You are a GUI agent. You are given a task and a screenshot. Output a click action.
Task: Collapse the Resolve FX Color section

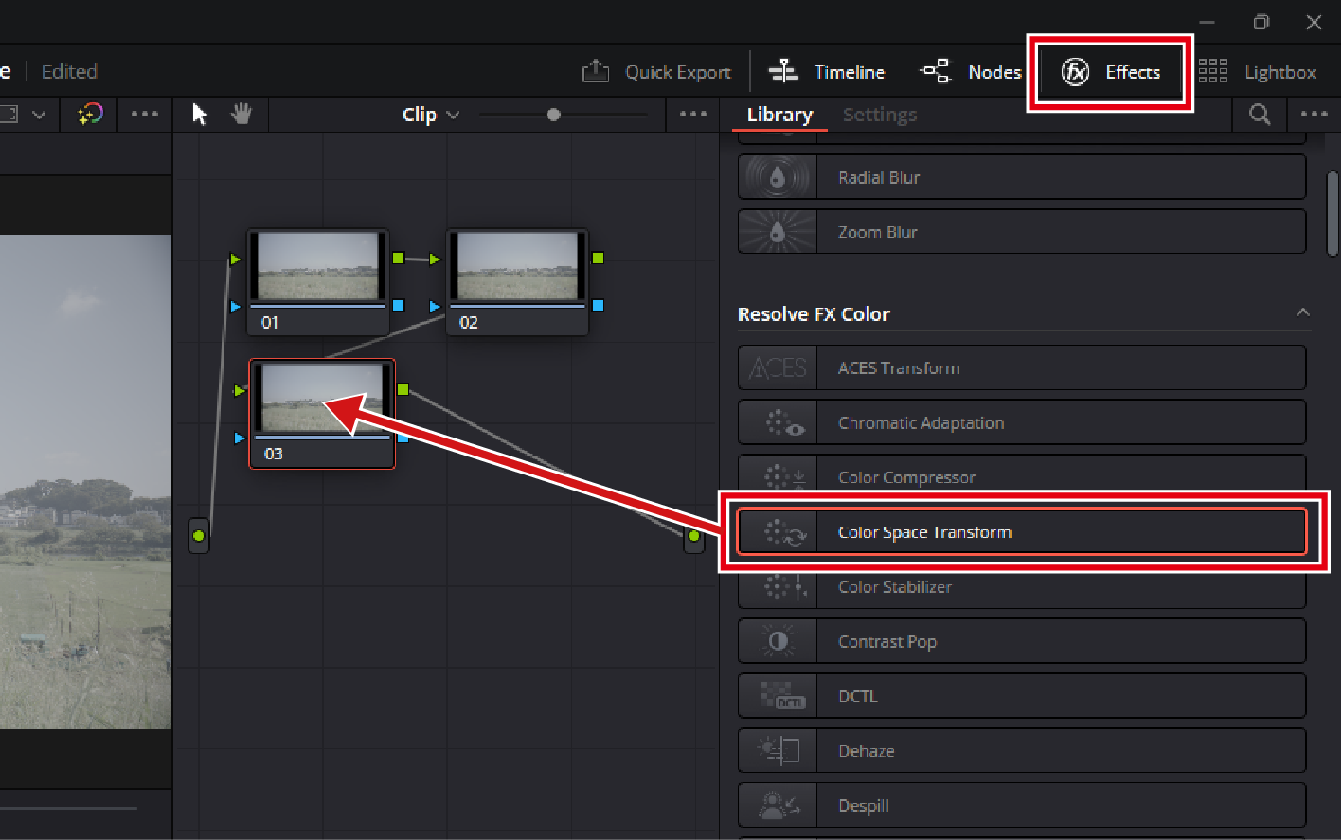(1303, 313)
